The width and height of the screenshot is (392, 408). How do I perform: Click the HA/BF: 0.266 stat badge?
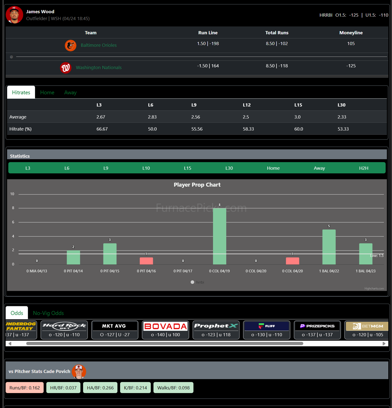100,388
